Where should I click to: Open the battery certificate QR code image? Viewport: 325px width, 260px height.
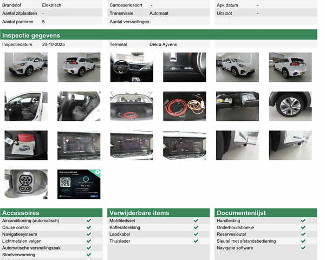click(79, 184)
